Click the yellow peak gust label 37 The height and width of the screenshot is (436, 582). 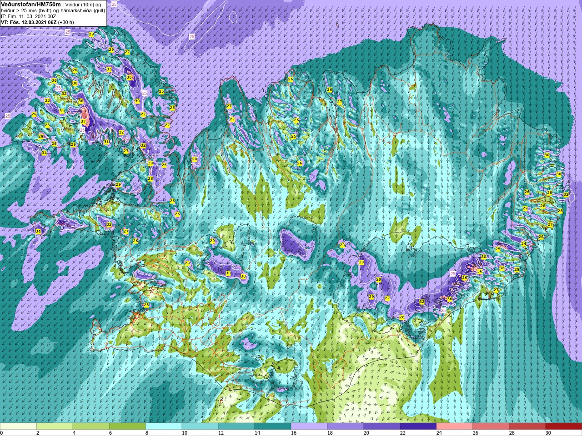tap(83, 122)
